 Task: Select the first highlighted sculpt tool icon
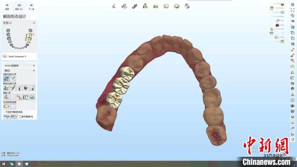coord(6,78)
